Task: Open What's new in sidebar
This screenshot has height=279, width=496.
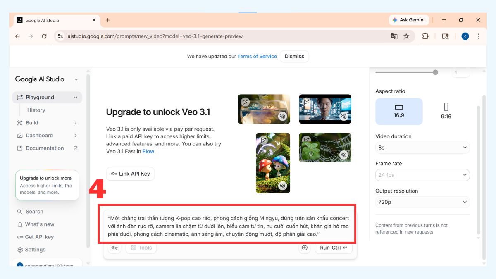Action: 40,224
